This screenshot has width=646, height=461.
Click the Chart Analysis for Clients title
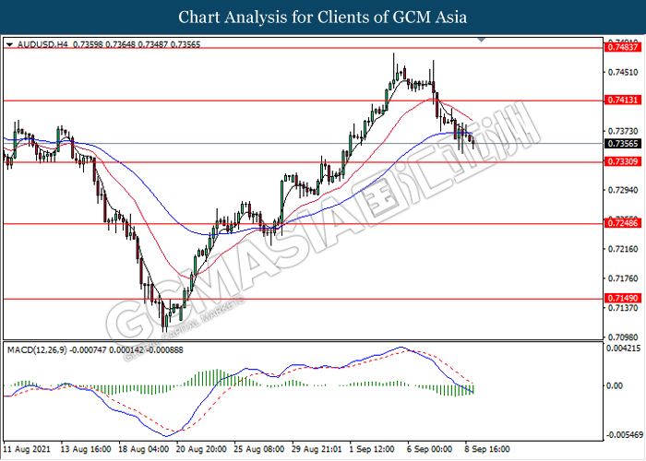[323, 18]
